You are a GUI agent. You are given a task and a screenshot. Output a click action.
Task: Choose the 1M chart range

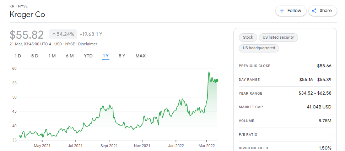52,56
